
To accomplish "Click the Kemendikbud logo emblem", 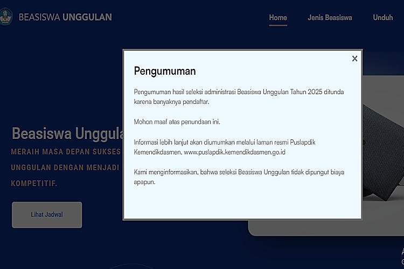I will 6,17.
